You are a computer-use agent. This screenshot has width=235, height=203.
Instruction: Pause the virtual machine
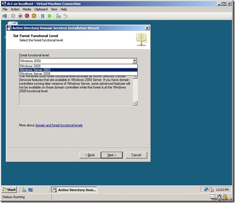43,16
